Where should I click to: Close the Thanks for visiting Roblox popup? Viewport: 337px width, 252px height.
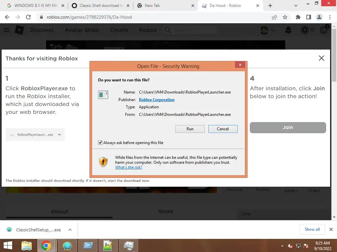coord(321,58)
